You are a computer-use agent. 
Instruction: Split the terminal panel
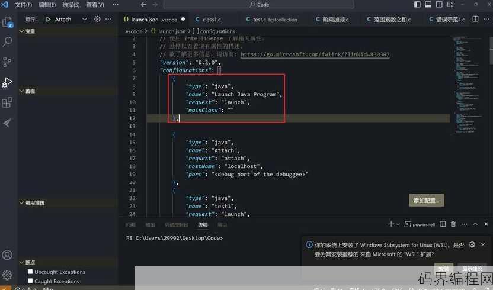(443, 224)
